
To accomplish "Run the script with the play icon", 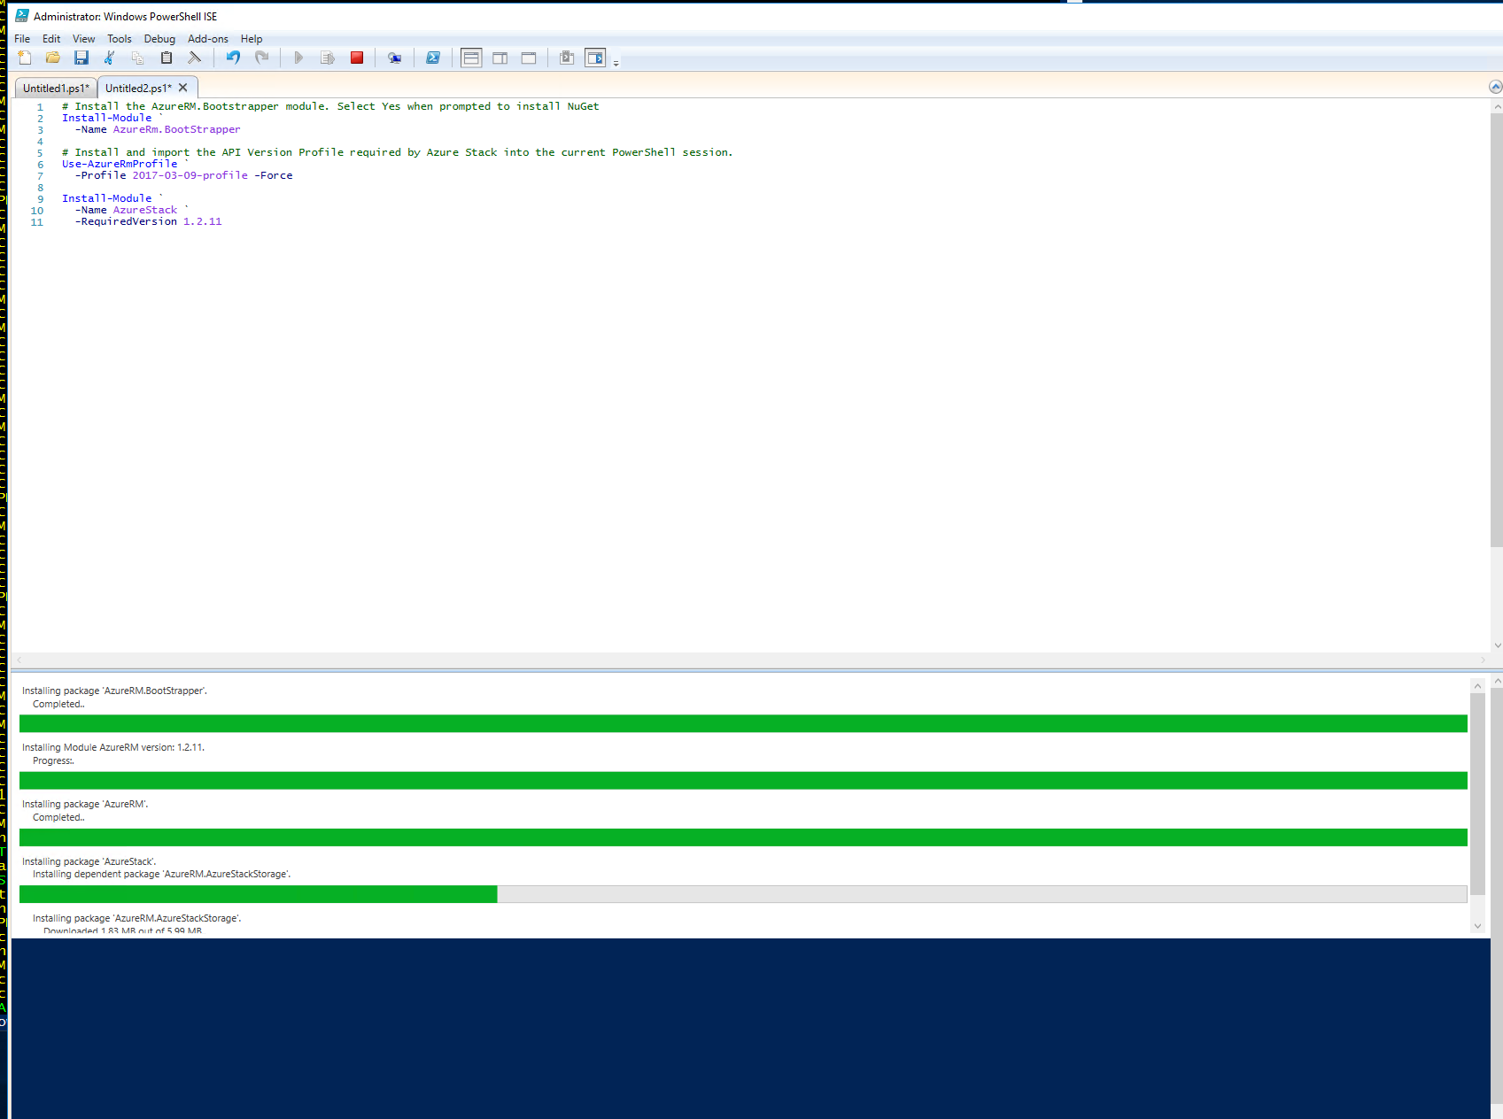I will [x=298, y=58].
